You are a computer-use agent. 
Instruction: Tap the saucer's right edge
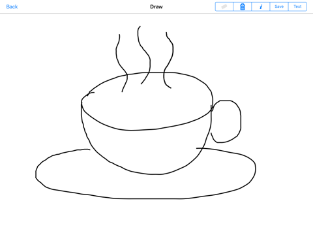pos(255,168)
